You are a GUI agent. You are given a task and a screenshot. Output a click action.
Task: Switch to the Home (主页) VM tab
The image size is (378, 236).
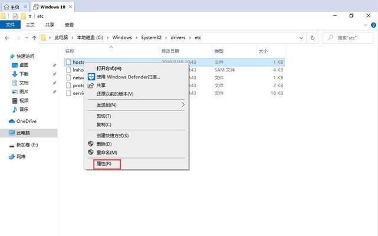(15, 6)
